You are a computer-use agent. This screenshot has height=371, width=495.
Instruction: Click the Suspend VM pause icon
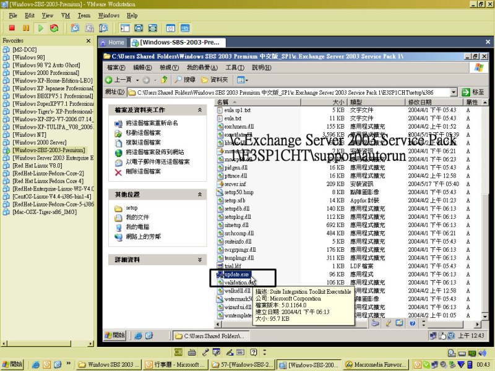coord(26,28)
